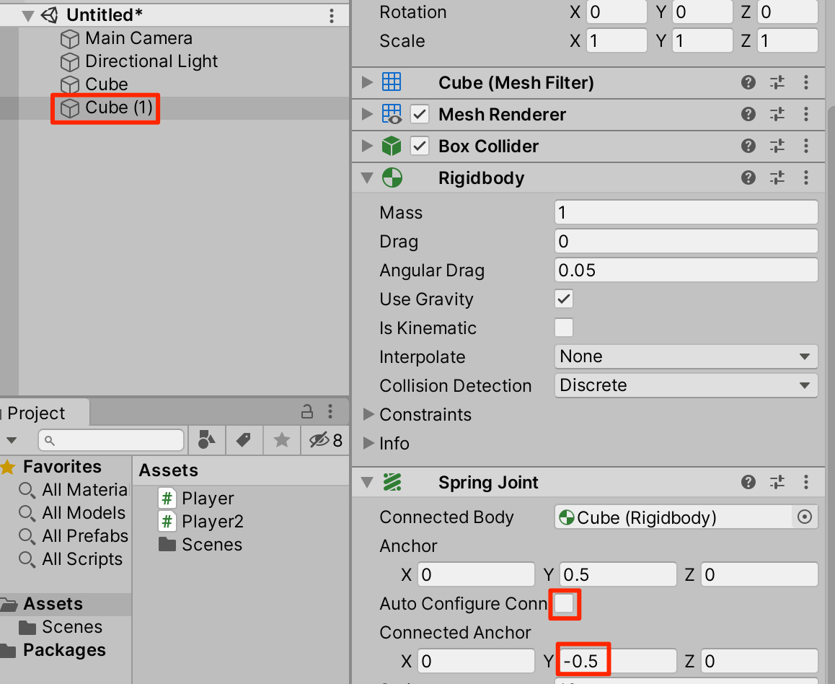Viewport: 835px width, 684px height.
Task: Toggle Auto Configure Connected Anchor checkbox
Action: [x=564, y=604]
